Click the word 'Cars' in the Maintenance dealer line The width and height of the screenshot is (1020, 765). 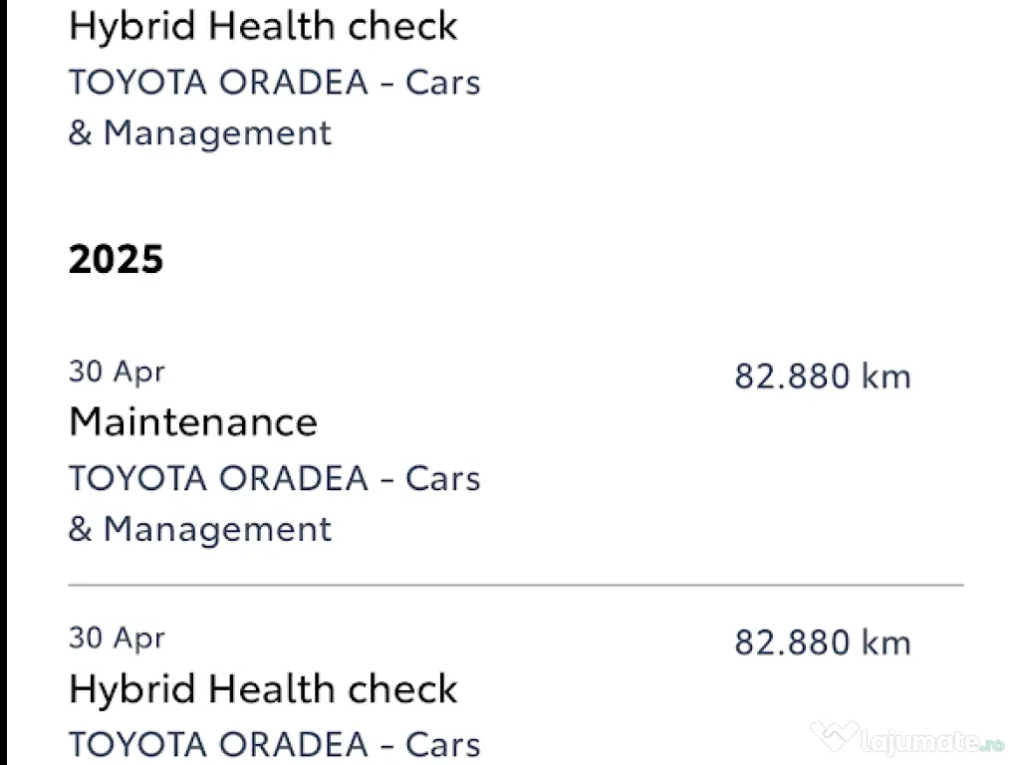coord(443,478)
